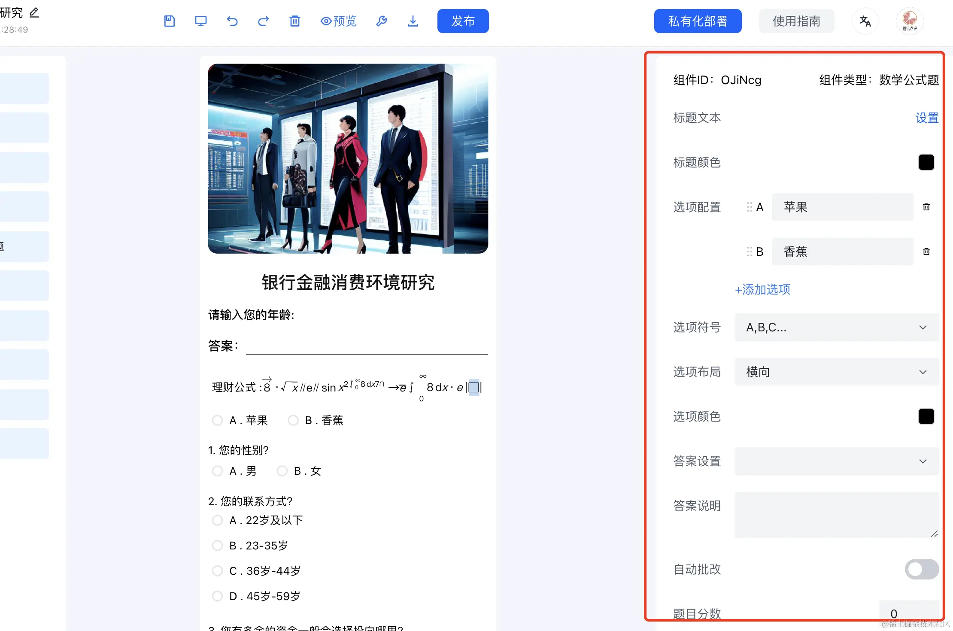The width and height of the screenshot is (953, 631).
Task: Click the language translation icon
Action: pos(865,21)
